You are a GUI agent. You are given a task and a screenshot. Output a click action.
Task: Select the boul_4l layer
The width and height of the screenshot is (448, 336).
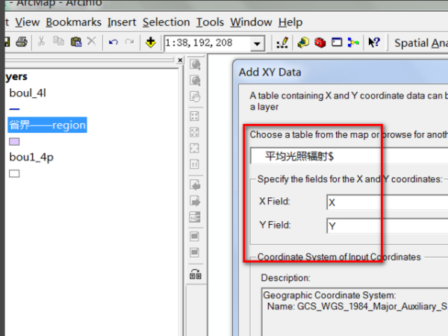(x=28, y=93)
